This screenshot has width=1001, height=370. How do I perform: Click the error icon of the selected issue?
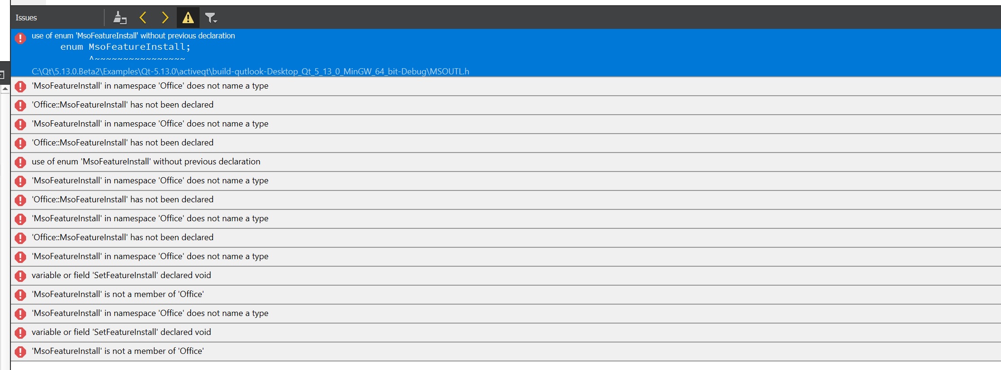(x=20, y=38)
